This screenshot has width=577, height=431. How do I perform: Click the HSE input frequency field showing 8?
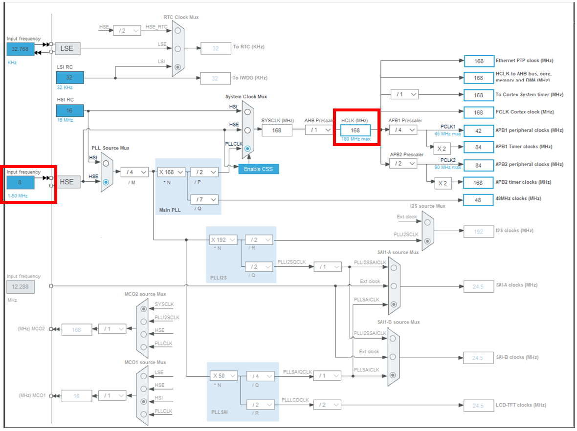coord(20,182)
